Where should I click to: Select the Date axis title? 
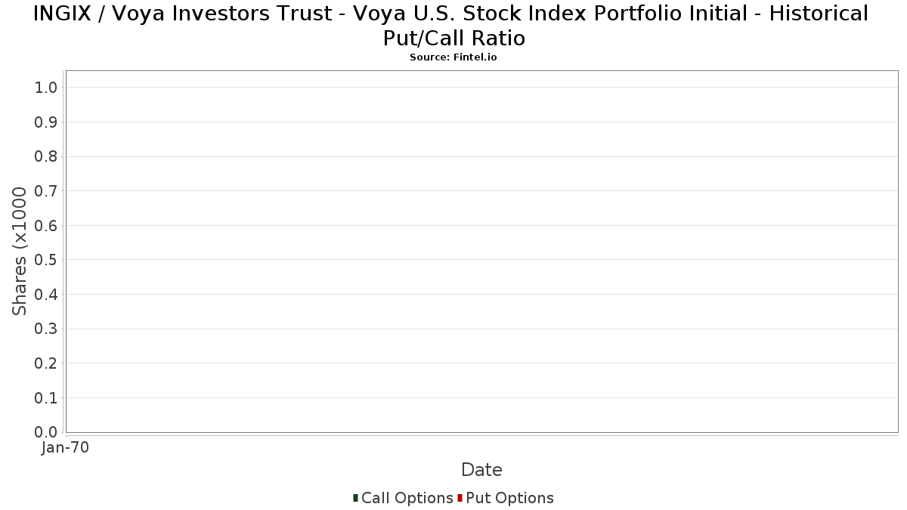click(481, 470)
